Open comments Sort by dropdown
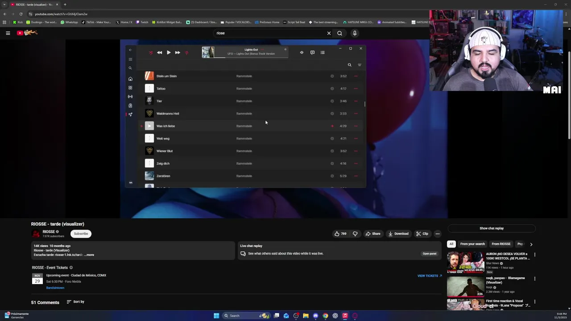The height and width of the screenshot is (321, 571). point(75,302)
